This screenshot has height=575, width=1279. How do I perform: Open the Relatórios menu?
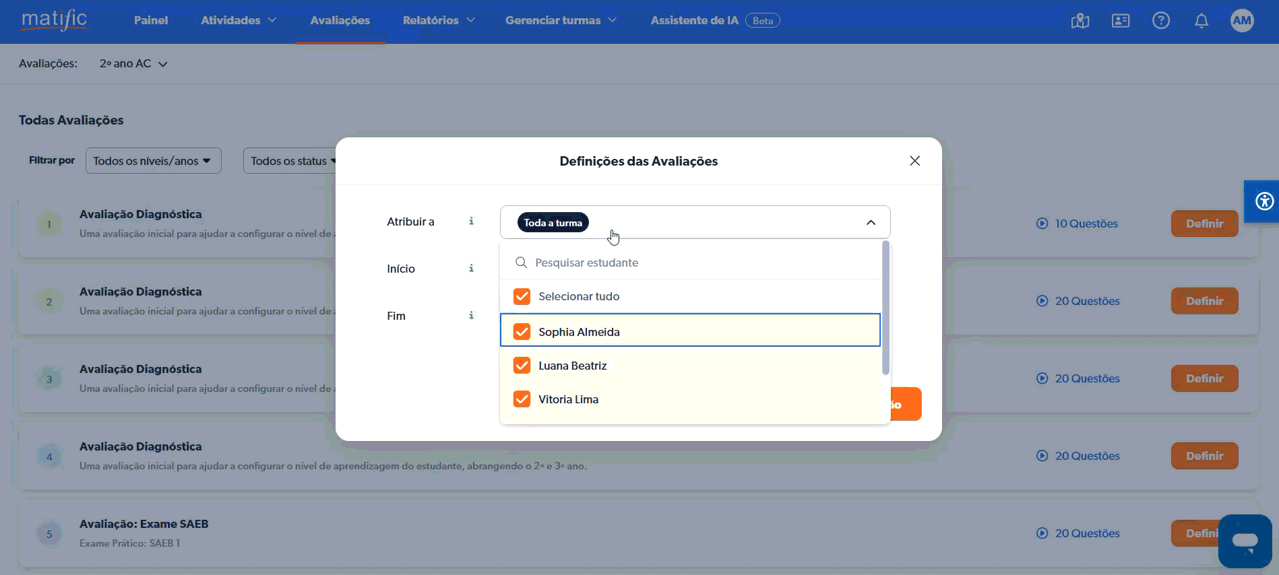(x=438, y=20)
